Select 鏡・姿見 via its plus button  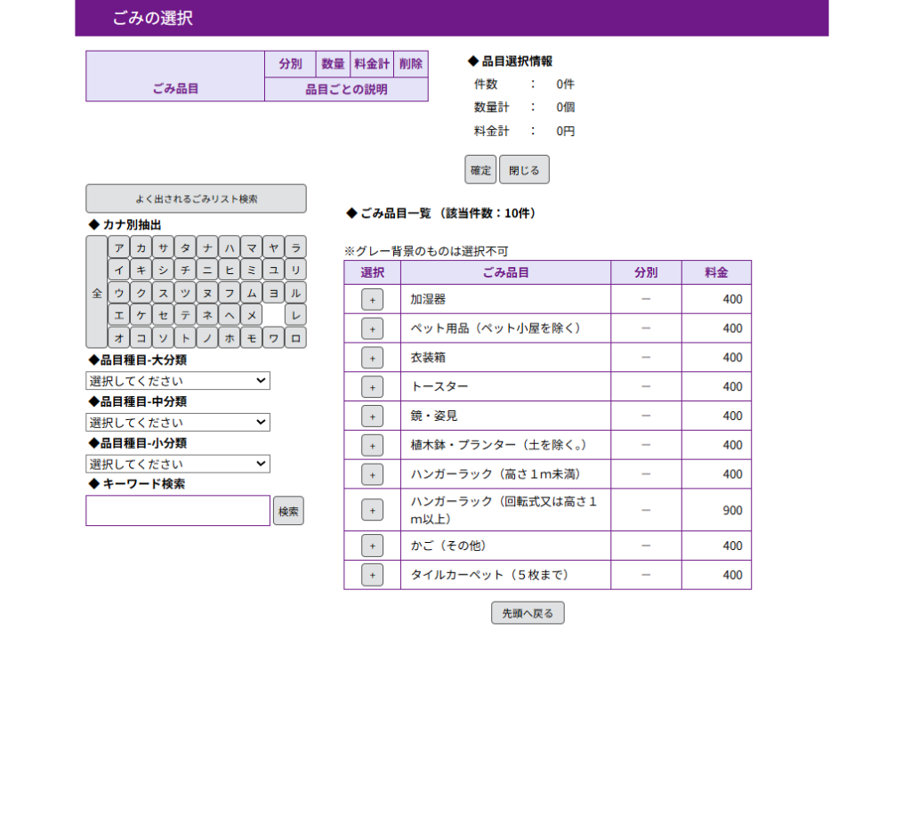click(x=372, y=417)
